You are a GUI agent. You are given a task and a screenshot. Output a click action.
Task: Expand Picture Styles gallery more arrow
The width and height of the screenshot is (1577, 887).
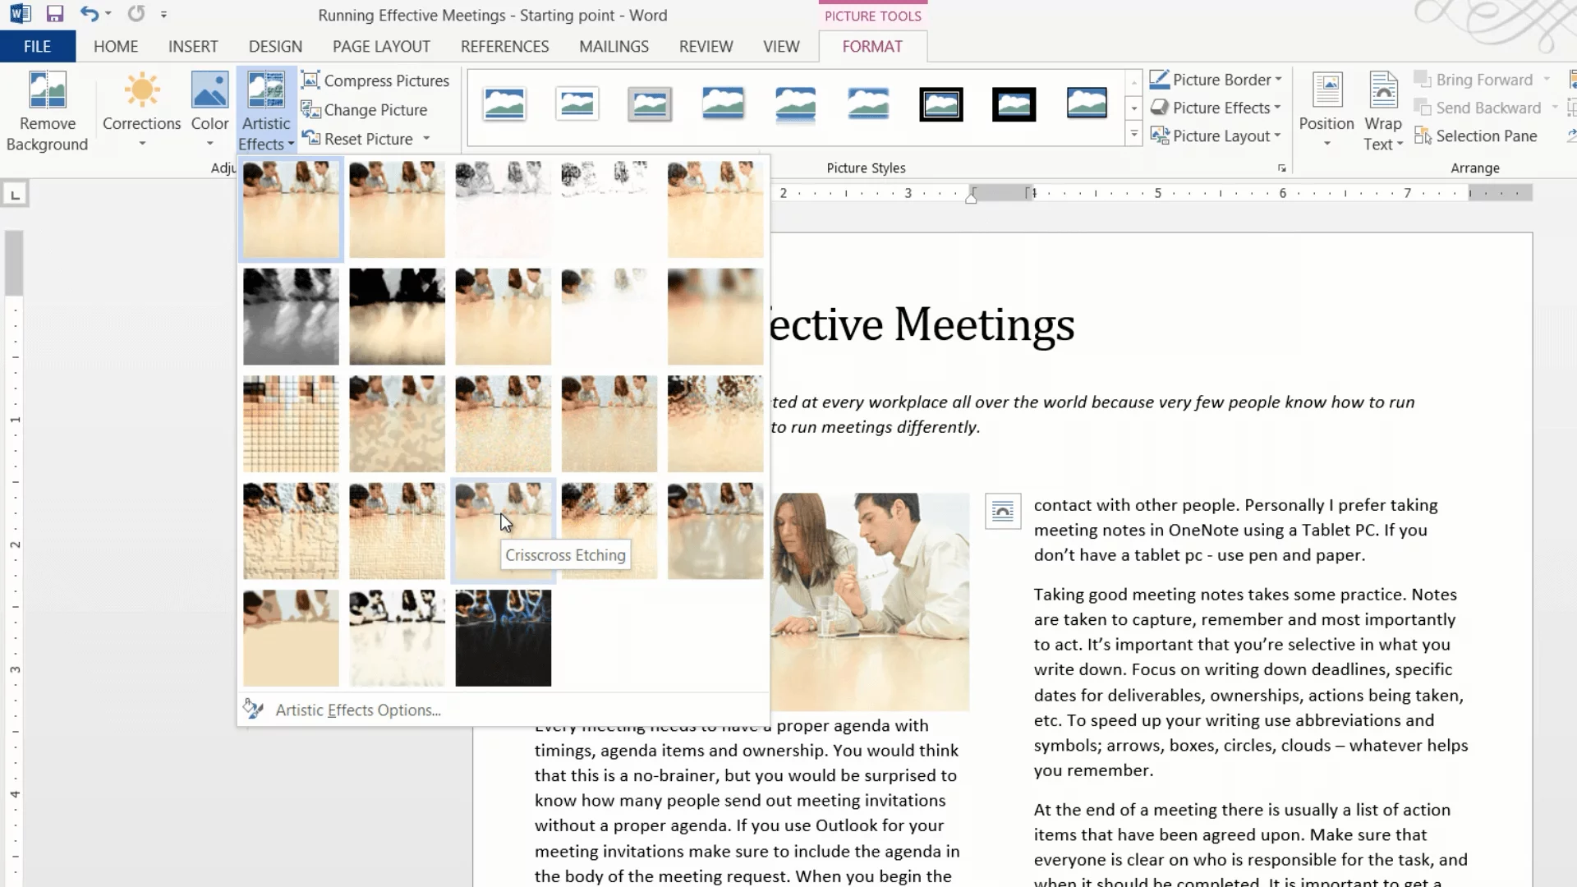click(x=1133, y=135)
